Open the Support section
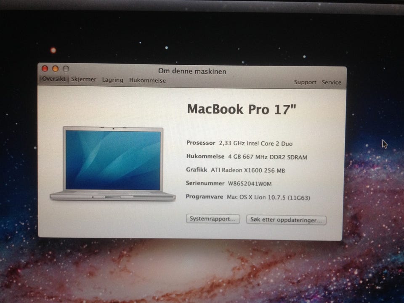This screenshot has height=303, width=404. pos(305,82)
